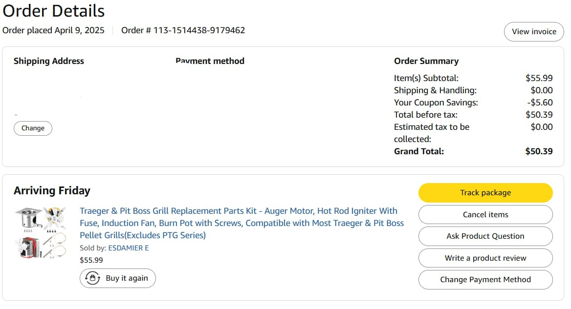This screenshot has width=571, height=309.
Task: Click the Order Summary heading
Action: coord(426,61)
